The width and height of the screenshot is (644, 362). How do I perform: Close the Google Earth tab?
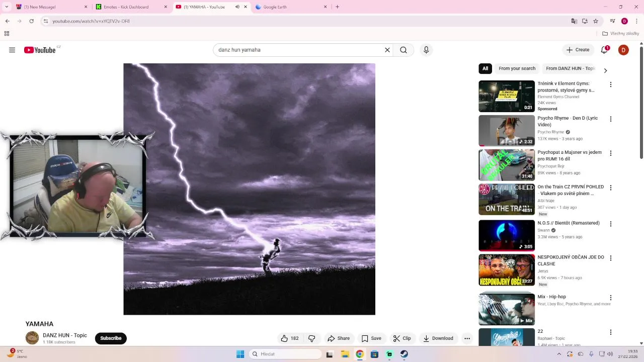(x=325, y=7)
